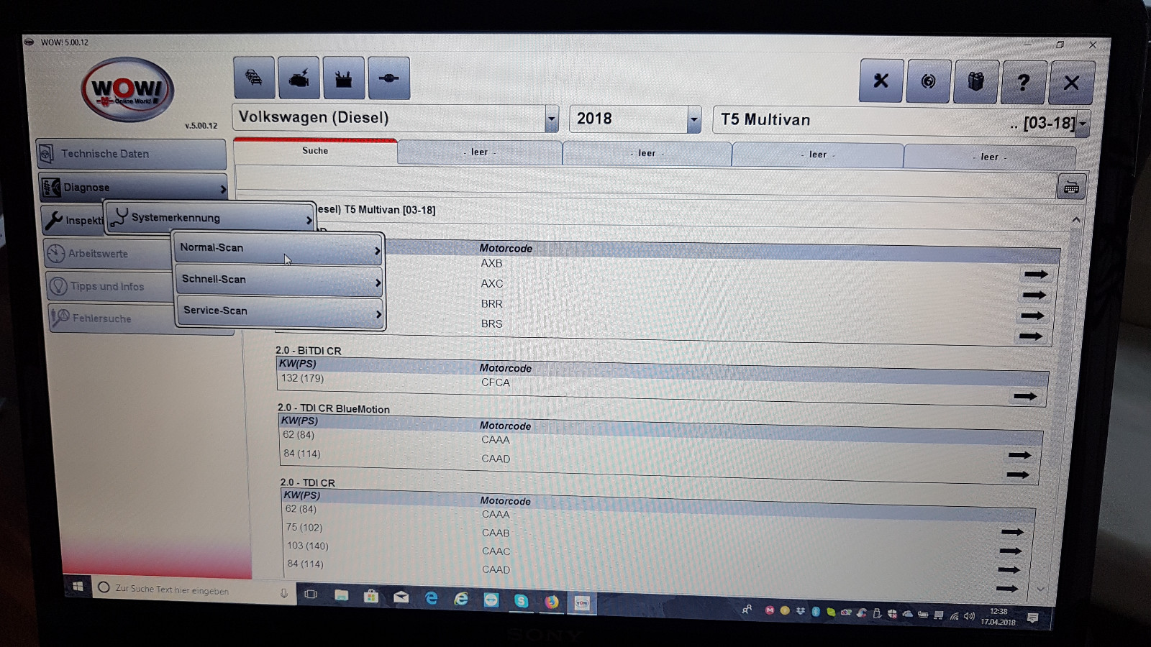Choose Normal-Scan from the submenu
The image size is (1151, 647).
click(x=278, y=249)
